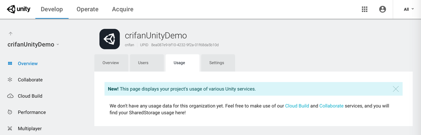The width and height of the screenshot is (421, 135).
Task: Click the Unity logo in header
Action: pyautogui.click(x=19, y=9)
